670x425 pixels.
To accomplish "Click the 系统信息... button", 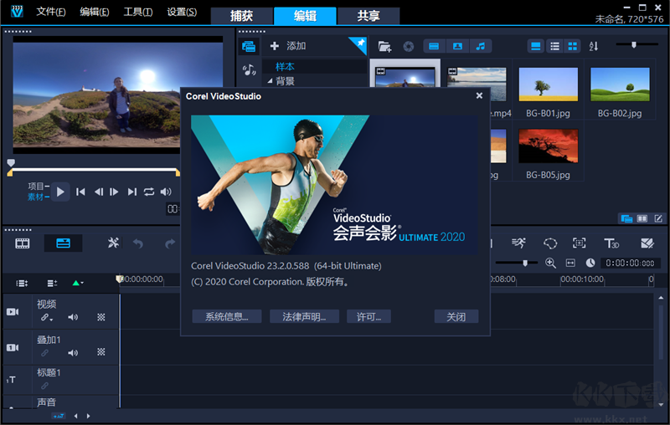I will point(227,316).
